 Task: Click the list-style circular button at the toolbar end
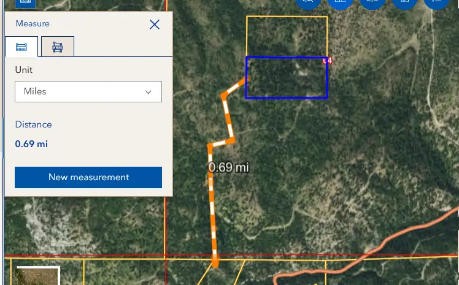point(436,2)
